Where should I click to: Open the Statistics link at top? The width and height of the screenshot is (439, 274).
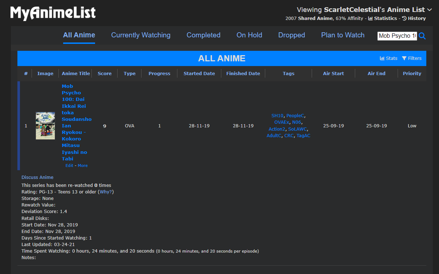click(x=382, y=18)
